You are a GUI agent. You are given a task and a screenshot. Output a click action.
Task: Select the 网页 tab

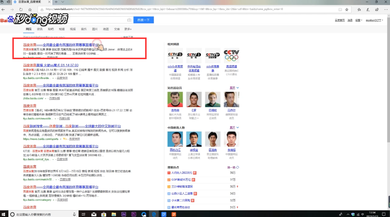(29, 29)
